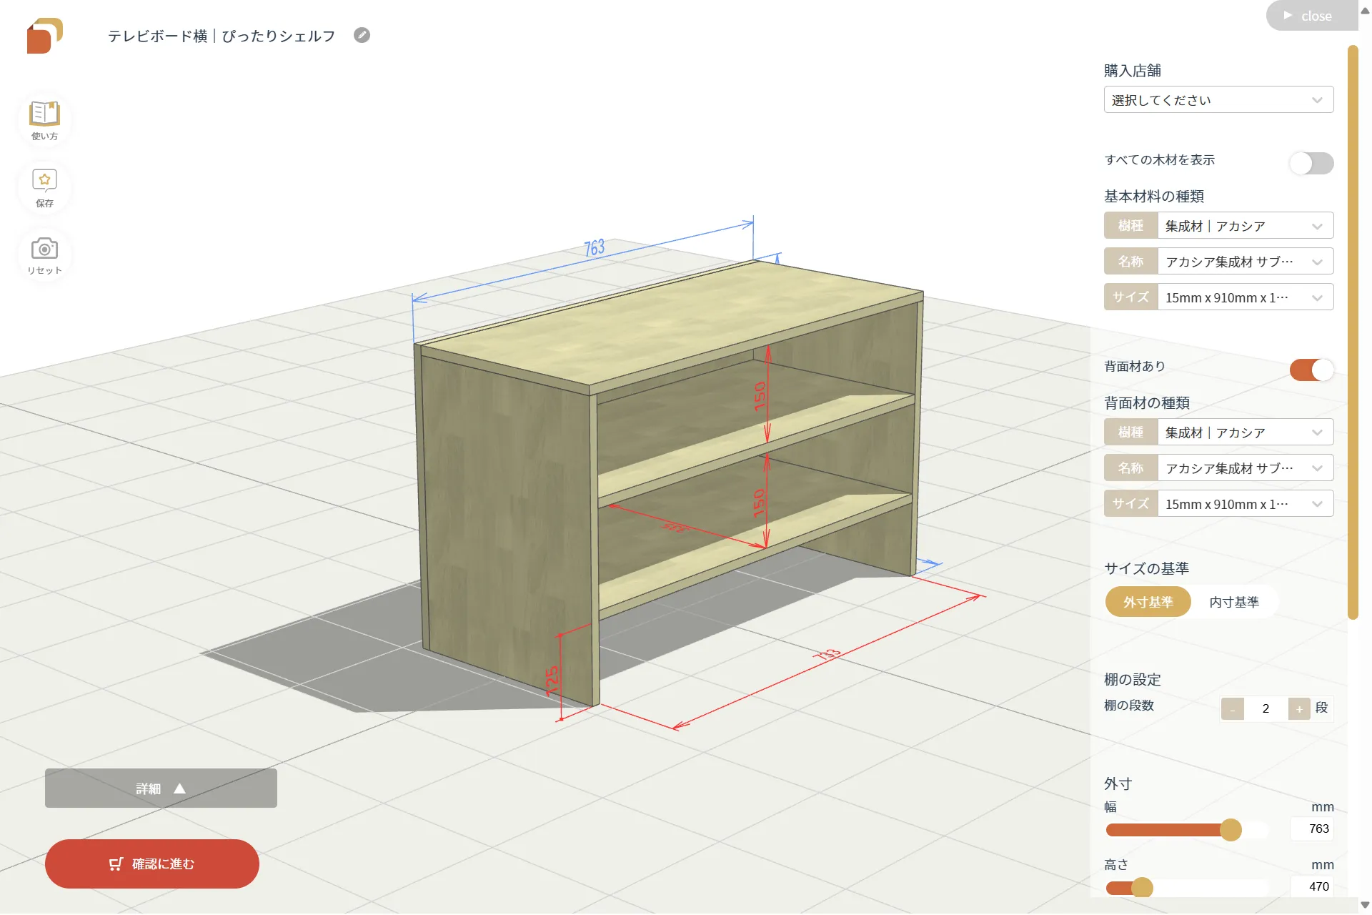Open the back panel サイズ dropdown

point(1244,504)
